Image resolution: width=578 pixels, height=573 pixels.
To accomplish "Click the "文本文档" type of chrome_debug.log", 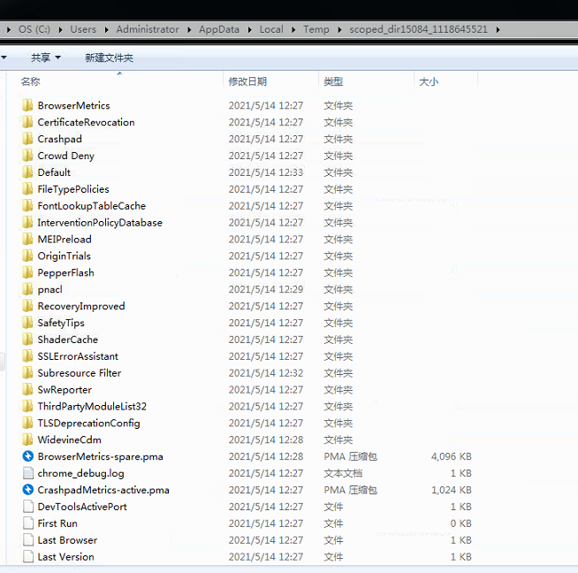I will point(343,473).
